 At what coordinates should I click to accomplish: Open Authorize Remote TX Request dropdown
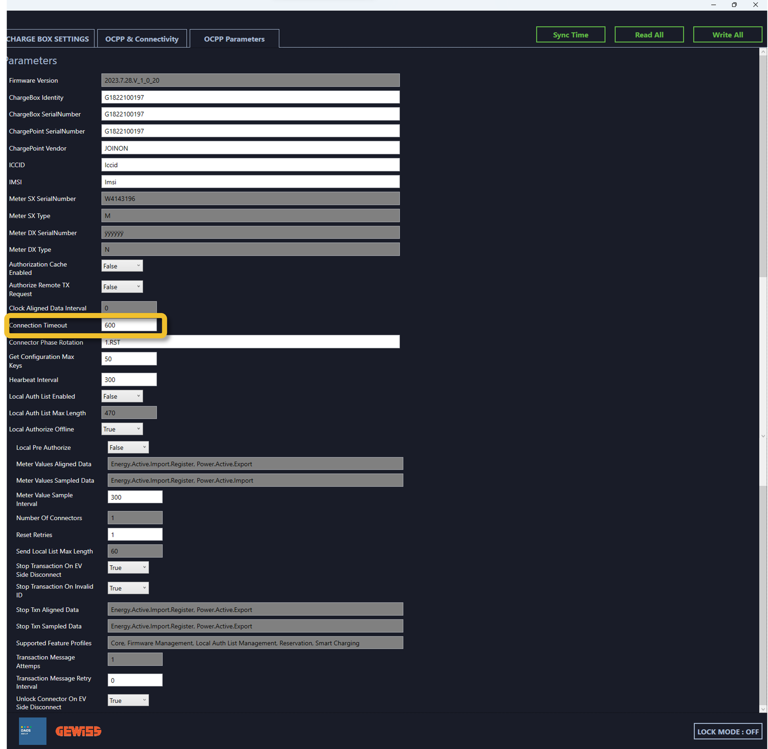point(122,287)
